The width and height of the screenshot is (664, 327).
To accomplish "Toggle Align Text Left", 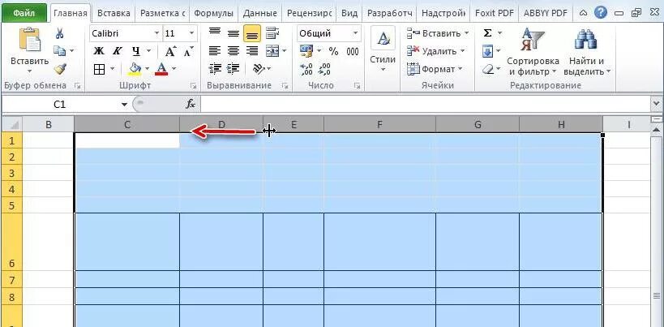I will (215, 51).
